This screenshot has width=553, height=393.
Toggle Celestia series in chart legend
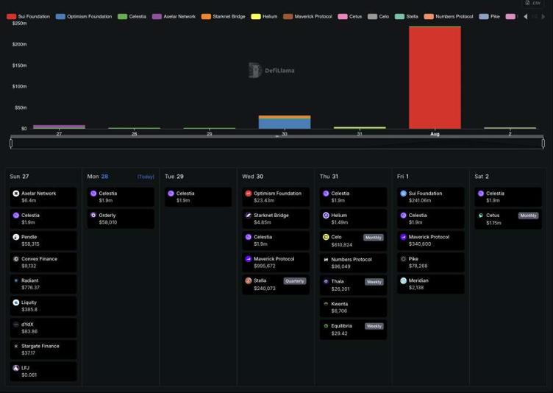132,16
